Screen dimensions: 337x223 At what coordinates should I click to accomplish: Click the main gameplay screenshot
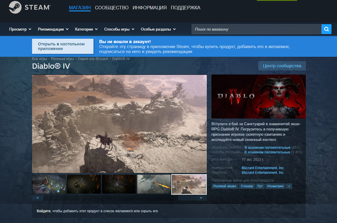tap(119, 124)
